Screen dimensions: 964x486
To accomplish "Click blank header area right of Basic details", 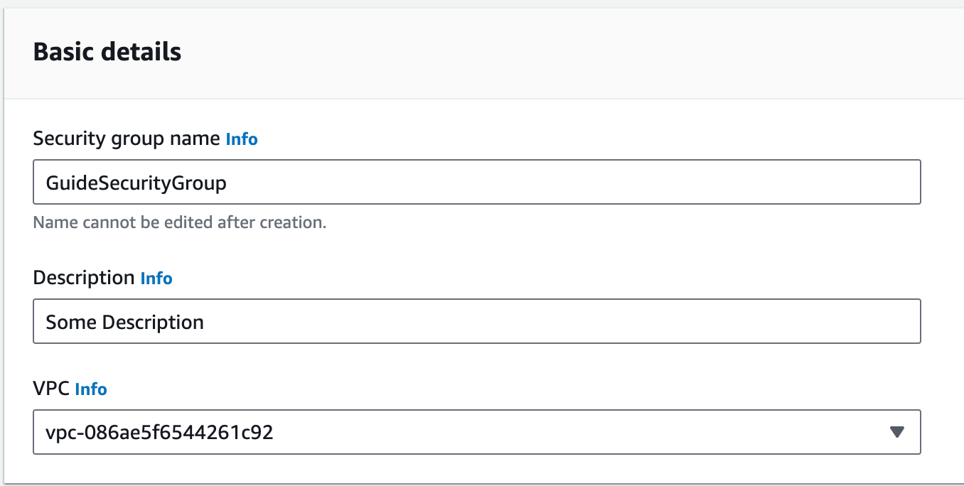I will click(x=569, y=52).
